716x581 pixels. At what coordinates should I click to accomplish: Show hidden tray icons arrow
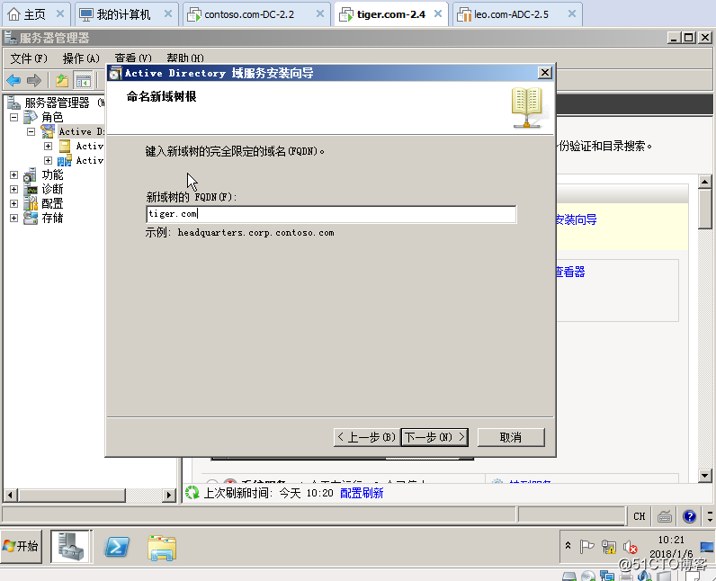(568, 545)
